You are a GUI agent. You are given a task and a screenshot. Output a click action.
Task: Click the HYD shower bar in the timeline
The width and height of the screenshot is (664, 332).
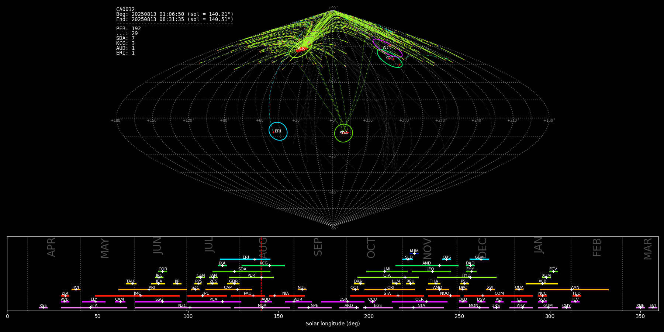(467, 277)
